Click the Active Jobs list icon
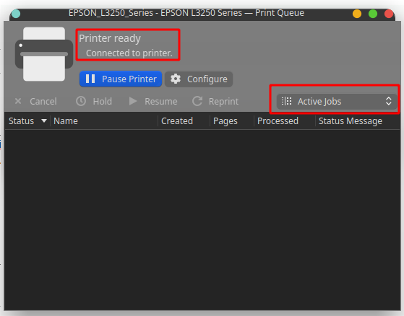The height and width of the screenshot is (316, 404). pos(286,101)
